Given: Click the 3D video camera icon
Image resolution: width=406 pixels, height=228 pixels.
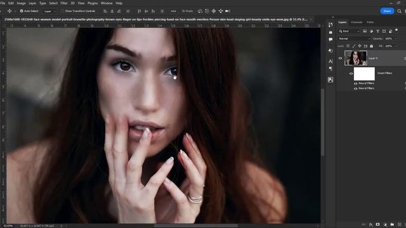Looking at the screenshot, I should click(x=228, y=11).
